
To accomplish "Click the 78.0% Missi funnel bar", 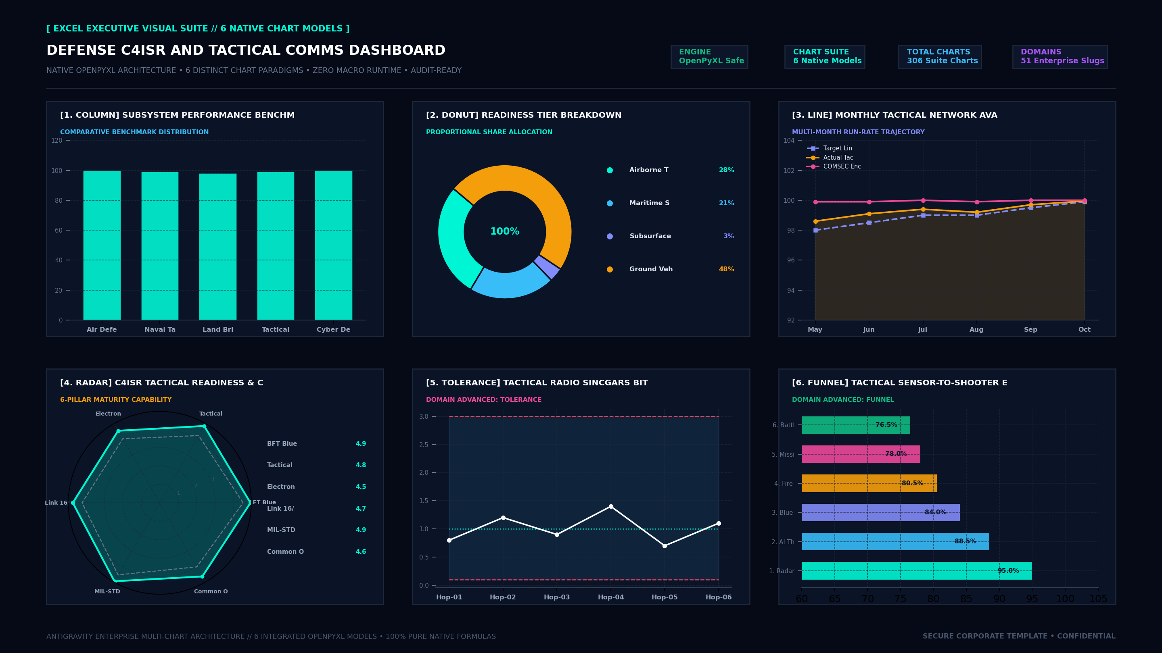I will coord(861,454).
